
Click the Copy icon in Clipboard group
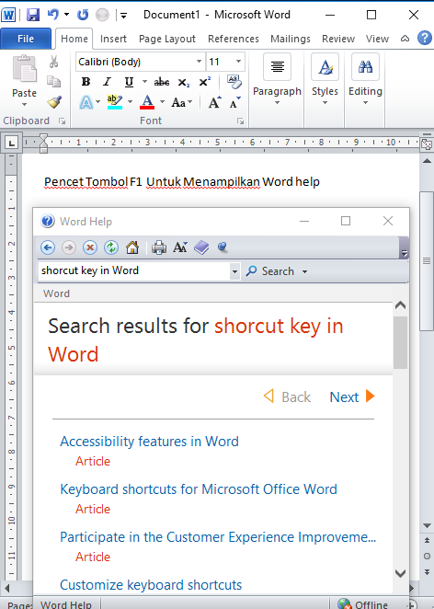53,82
